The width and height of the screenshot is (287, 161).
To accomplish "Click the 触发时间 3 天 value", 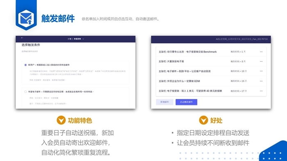I will (238, 61).
